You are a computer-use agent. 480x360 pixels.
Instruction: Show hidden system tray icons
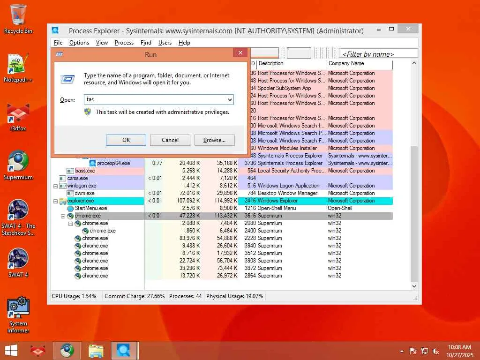[x=402, y=352]
